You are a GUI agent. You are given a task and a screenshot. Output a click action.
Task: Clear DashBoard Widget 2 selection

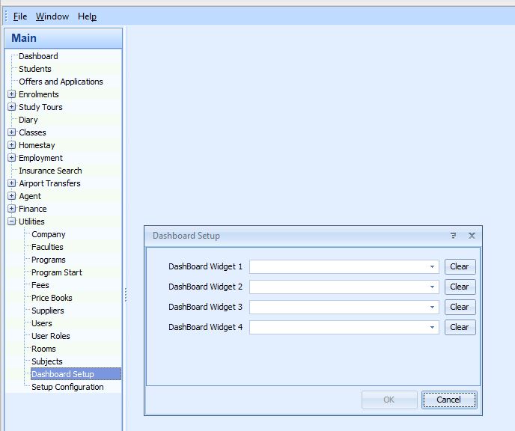[460, 287]
